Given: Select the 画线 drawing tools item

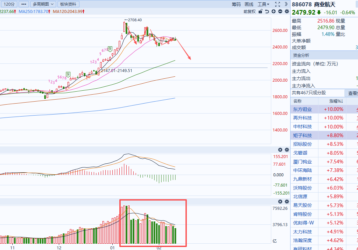Looking at the screenshot, I should (249, 4).
